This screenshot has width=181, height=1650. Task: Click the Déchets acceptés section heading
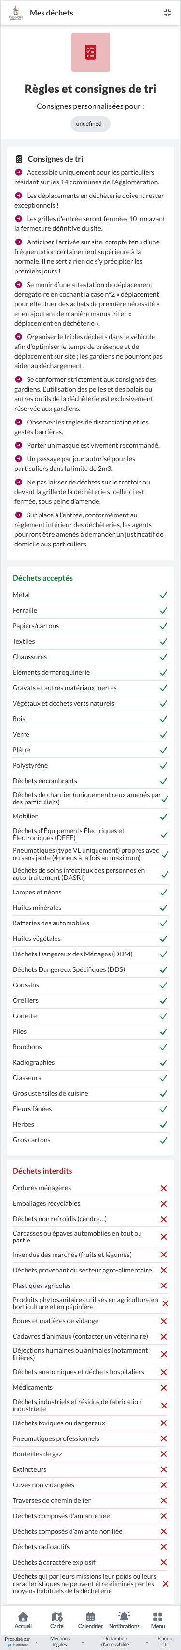click(43, 578)
